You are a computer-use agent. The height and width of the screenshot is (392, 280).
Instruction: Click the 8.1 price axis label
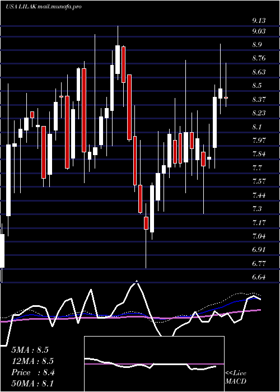257,127
